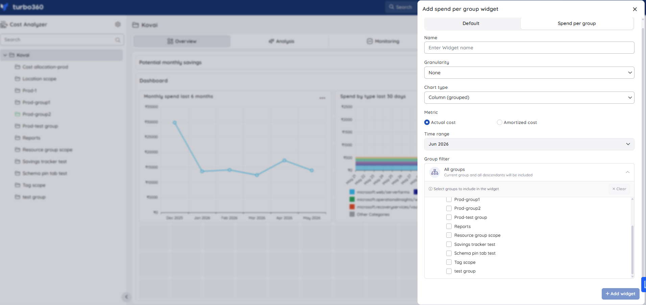Collapse the All groups filter chevron
Image resolution: width=646 pixels, height=305 pixels.
pos(627,172)
